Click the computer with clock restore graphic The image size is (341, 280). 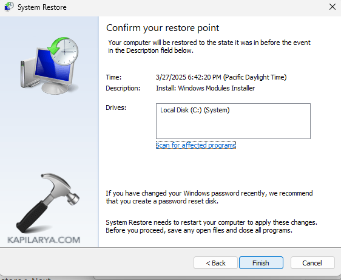click(x=50, y=66)
